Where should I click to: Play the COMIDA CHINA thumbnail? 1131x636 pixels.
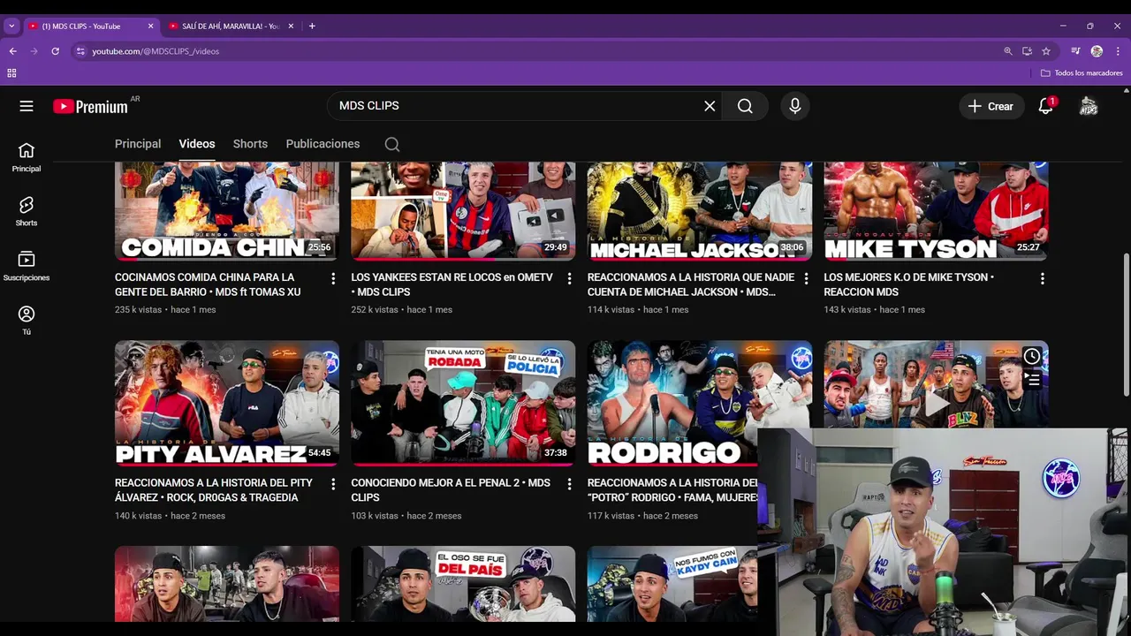pyautogui.click(x=227, y=211)
